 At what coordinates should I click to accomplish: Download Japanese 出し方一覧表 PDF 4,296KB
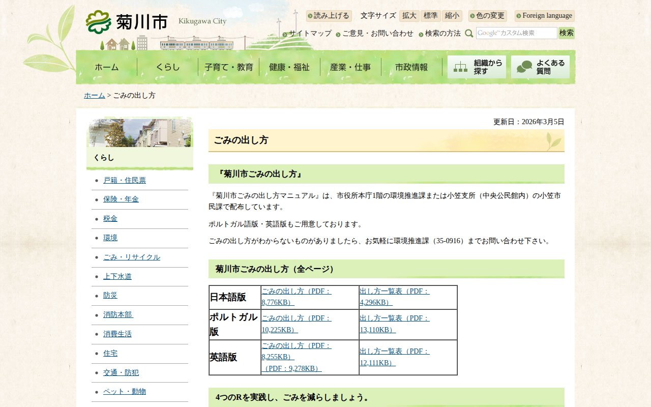395,297
